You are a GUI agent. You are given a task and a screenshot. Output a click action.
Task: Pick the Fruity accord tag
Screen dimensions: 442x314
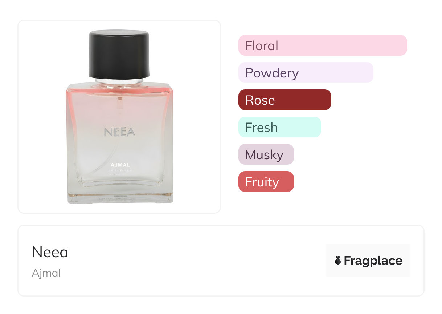point(266,182)
